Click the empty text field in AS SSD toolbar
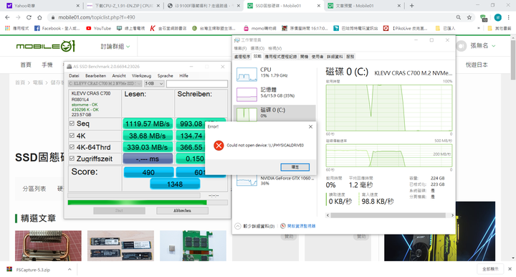516x277 pixels. point(197,84)
